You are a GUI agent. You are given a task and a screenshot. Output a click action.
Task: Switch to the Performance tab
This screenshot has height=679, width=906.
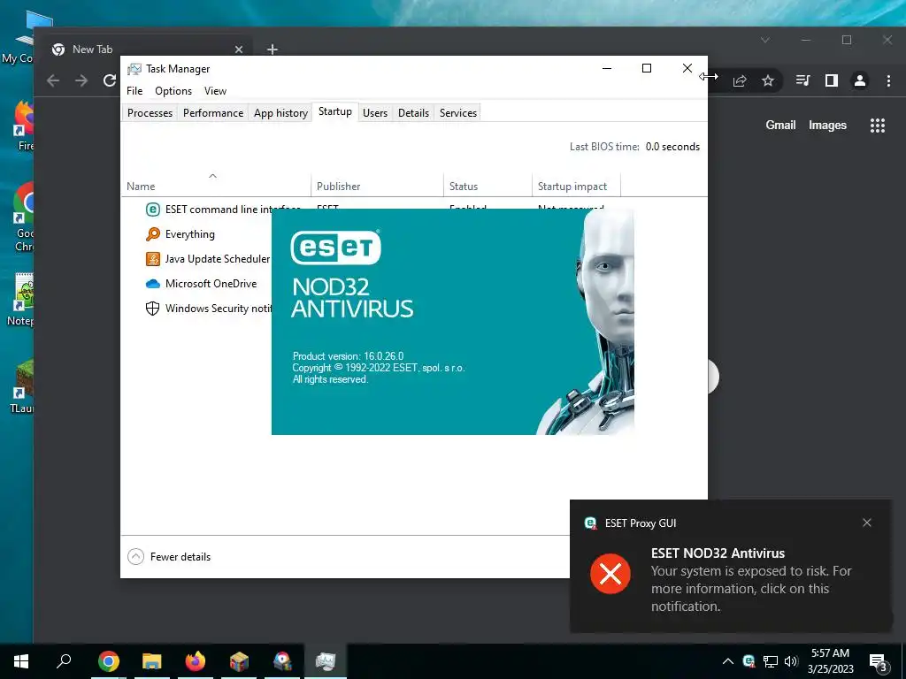pos(213,112)
